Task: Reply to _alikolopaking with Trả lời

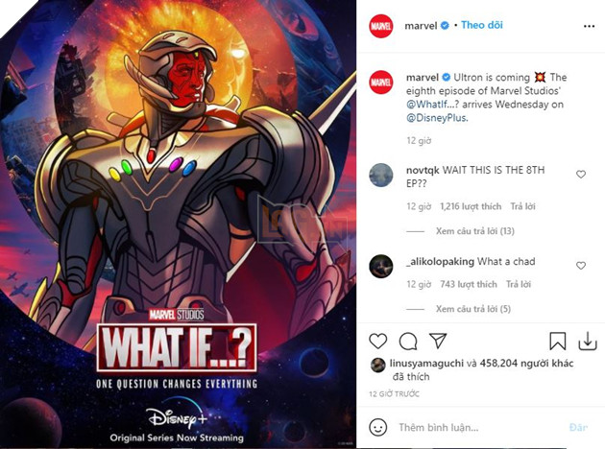Action: 519,284
